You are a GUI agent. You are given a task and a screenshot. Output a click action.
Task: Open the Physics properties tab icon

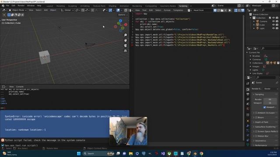[248, 135]
